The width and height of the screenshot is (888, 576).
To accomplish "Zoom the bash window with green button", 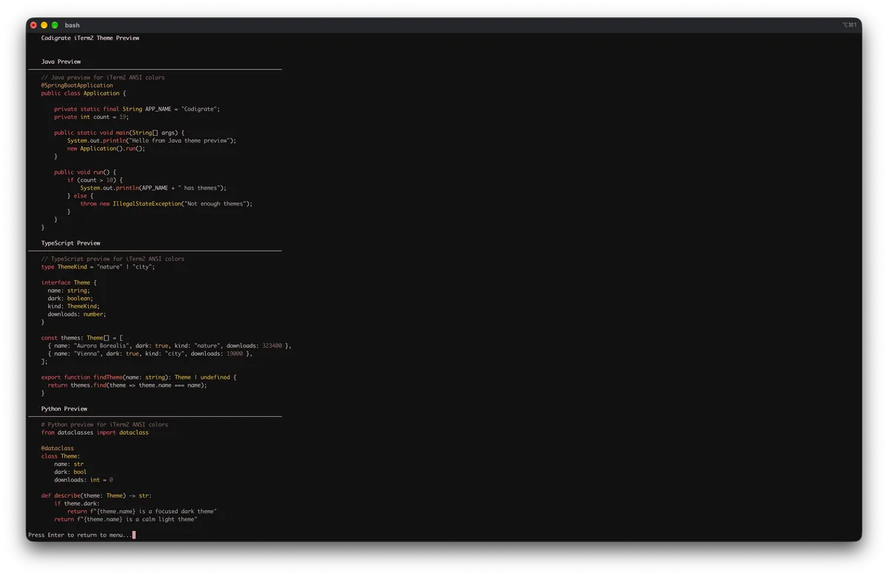I will pyautogui.click(x=55, y=25).
